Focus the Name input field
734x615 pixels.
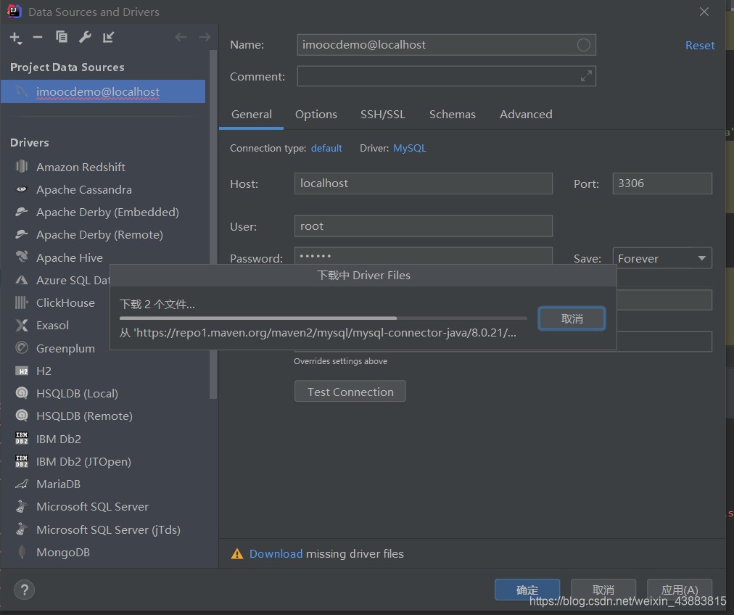click(446, 45)
